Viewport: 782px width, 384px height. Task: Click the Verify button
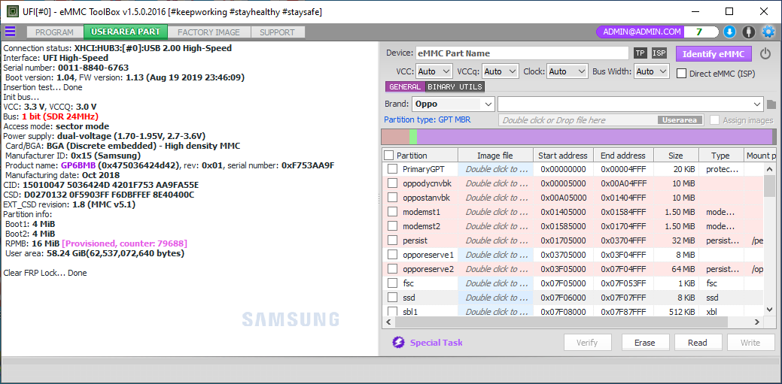[x=588, y=343]
